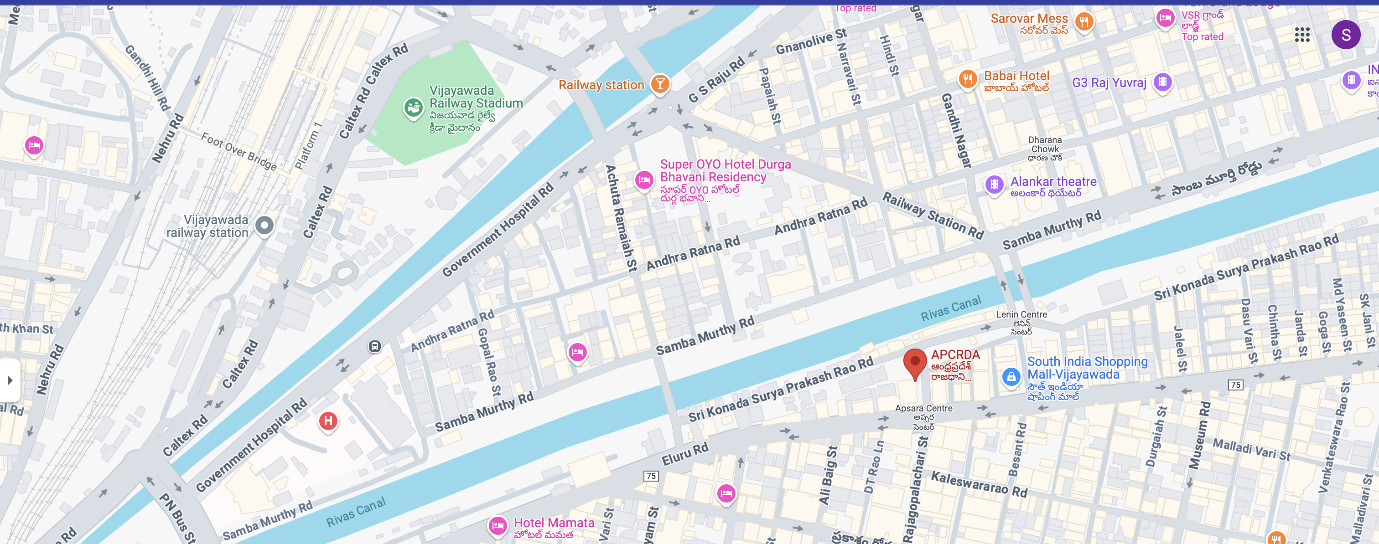Select the Sarovar Mess restaurant pin
The image size is (1379, 544).
tap(1084, 22)
